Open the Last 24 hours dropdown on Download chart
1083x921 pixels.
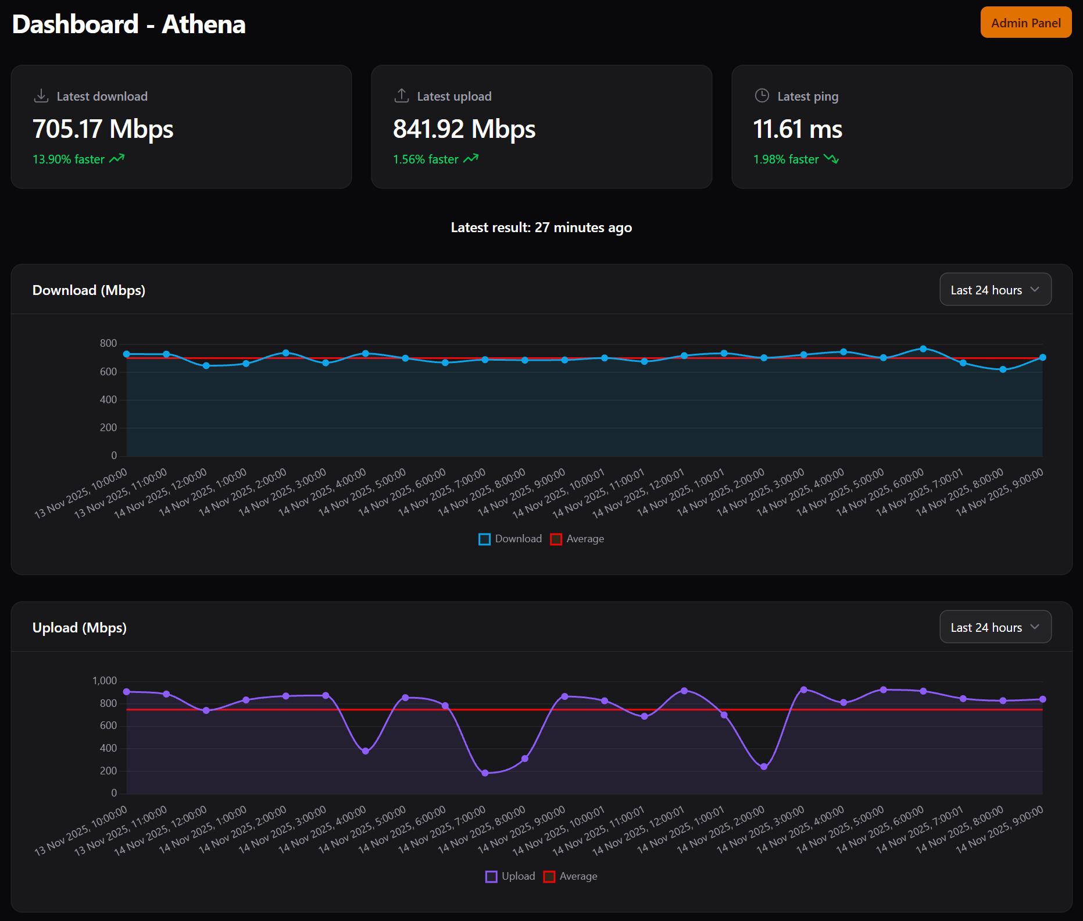[995, 289]
